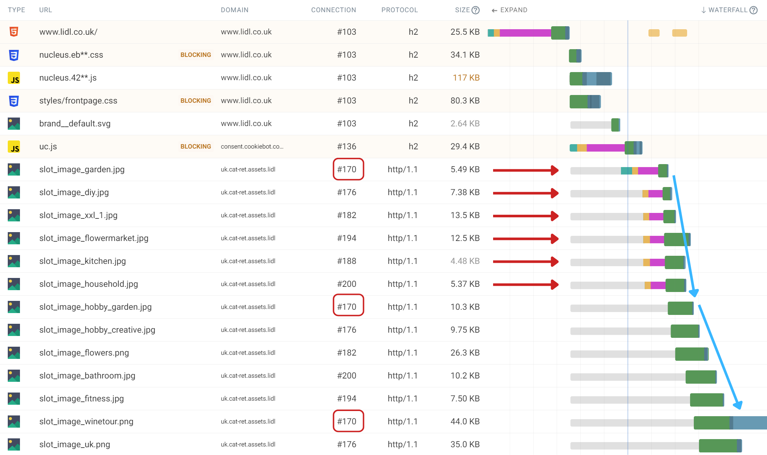
Task: Click the image icon beside slot_image_fitness.jpg
Action: click(14, 399)
